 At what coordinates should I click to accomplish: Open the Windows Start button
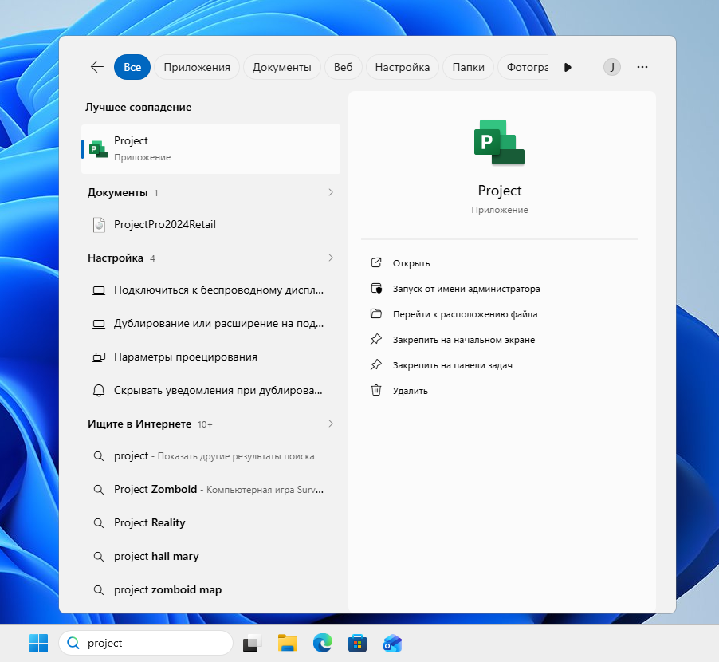tap(38, 643)
